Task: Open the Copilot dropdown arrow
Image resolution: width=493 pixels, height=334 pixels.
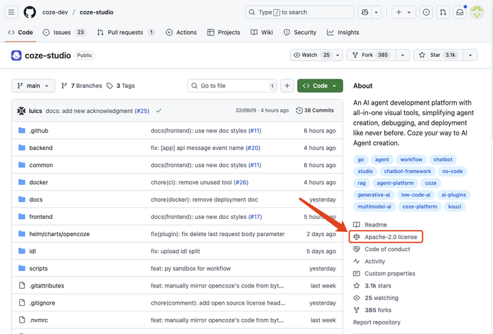Action: pos(377,12)
